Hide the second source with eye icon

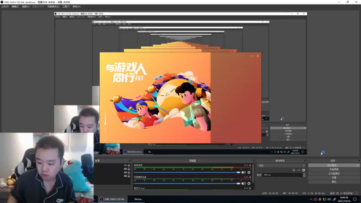click(125, 169)
